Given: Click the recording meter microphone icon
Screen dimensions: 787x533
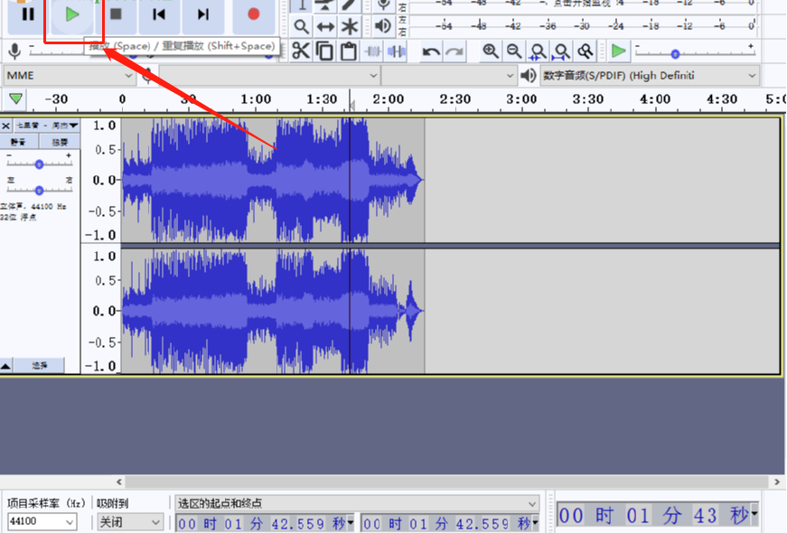Looking at the screenshot, I should click(383, 5).
